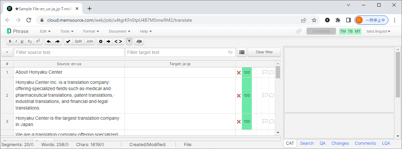Screen dimensions: 402x149
Task: Expand the taira.linguist user dropdown
Action: point(379,31)
